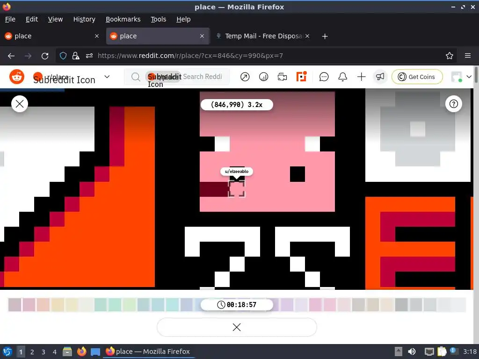Viewport: 479px width, 359px height.
Task: Click the 00:18:57 cooldown timer pill
Action: coord(237,305)
